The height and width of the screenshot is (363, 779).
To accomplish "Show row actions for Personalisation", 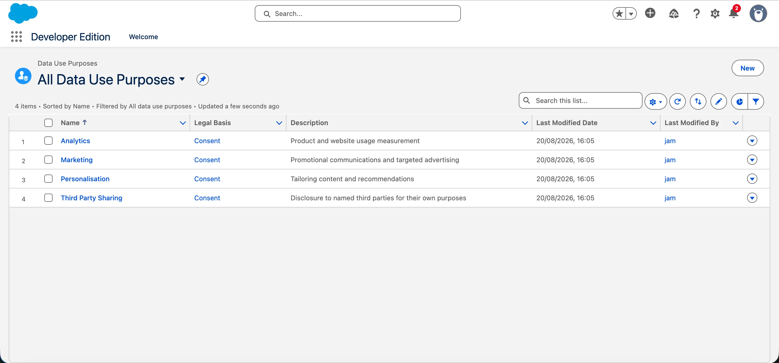I will pos(752,179).
